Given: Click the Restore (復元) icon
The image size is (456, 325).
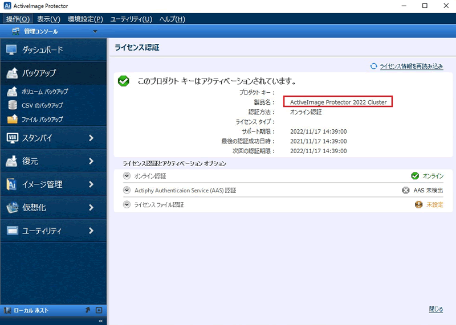Looking at the screenshot, I should (11, 161).
